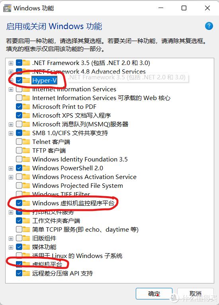219x305 pixels.
Task: Click the Windows Features title bar icon
Action: point(7,8)
